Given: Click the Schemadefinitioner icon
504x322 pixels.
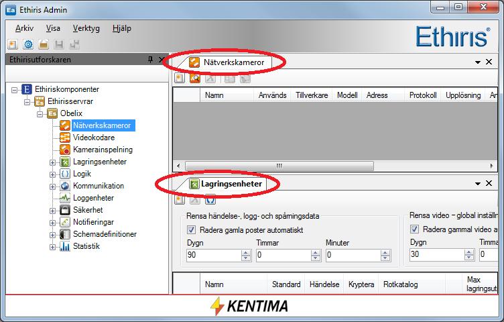Looking at the screenshot, I should click(65, 234).
